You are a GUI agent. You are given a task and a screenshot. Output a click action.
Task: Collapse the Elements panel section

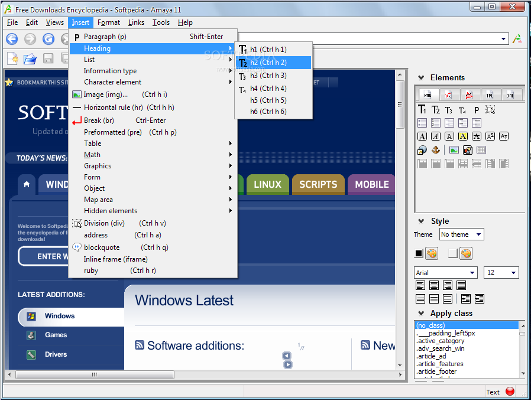pos(421,77)
